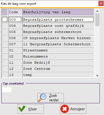Click the Code column header
This screenshot has width=104, height=115.
15,12
